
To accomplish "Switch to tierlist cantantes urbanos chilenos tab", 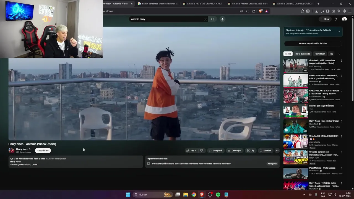I will click(158, 4).
